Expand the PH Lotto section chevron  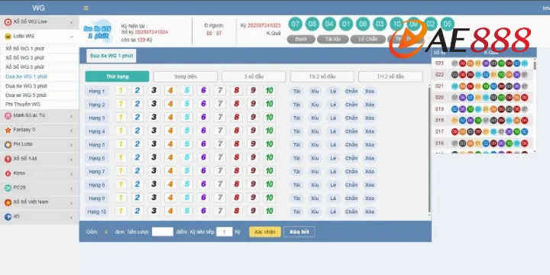click(72, 145)
